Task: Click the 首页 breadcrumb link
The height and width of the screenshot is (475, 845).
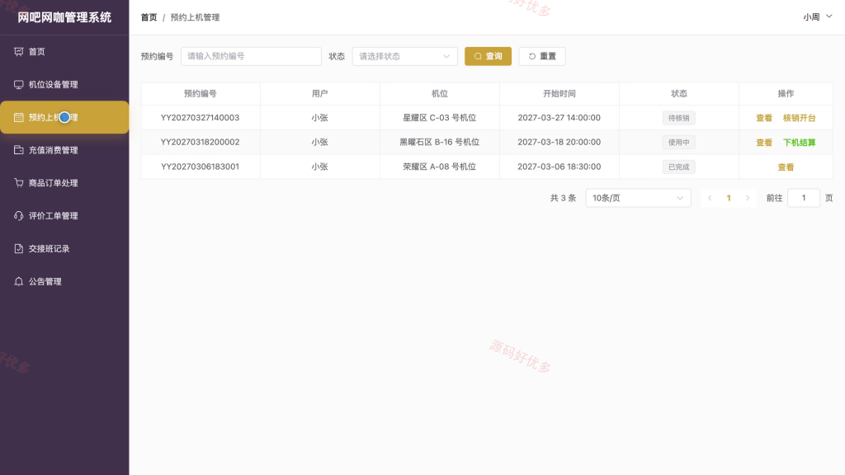Action: pos(149,17)
